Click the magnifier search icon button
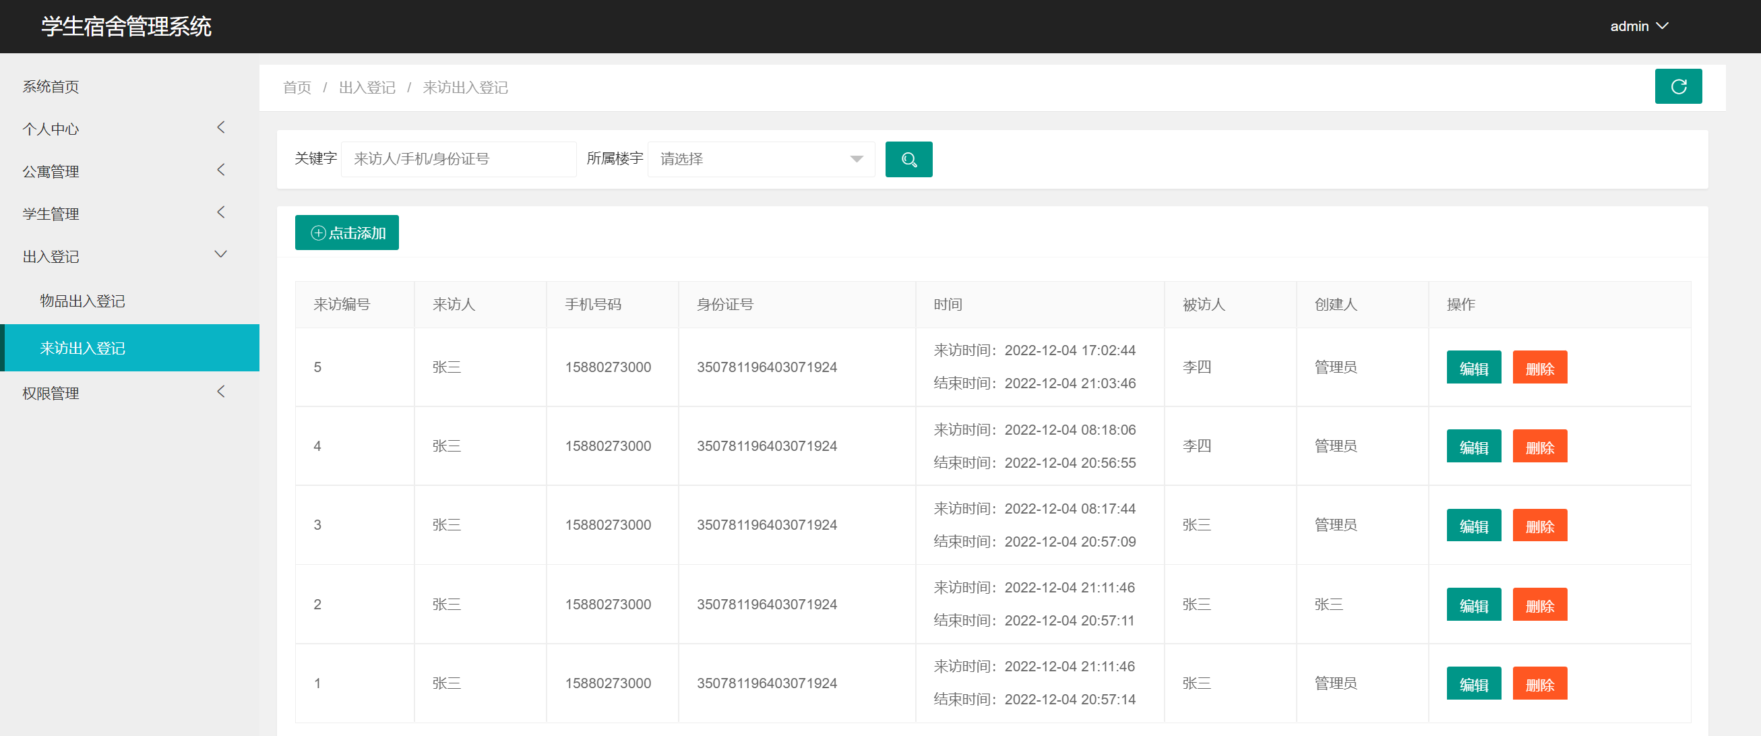The height and width of the screenshot is (736, 1761). 908,159
